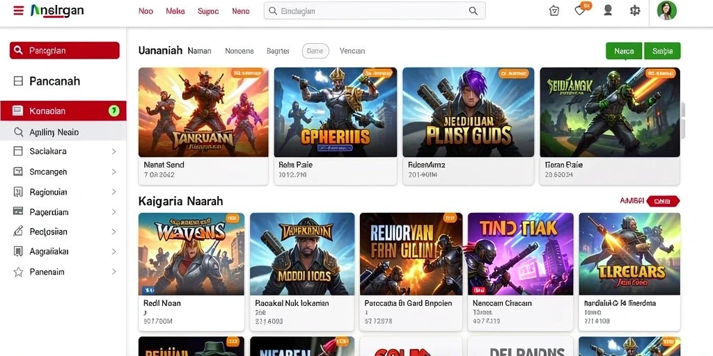The image size is (713, 356).
Task: Click the green Narca button
Action: pos(624,51)
